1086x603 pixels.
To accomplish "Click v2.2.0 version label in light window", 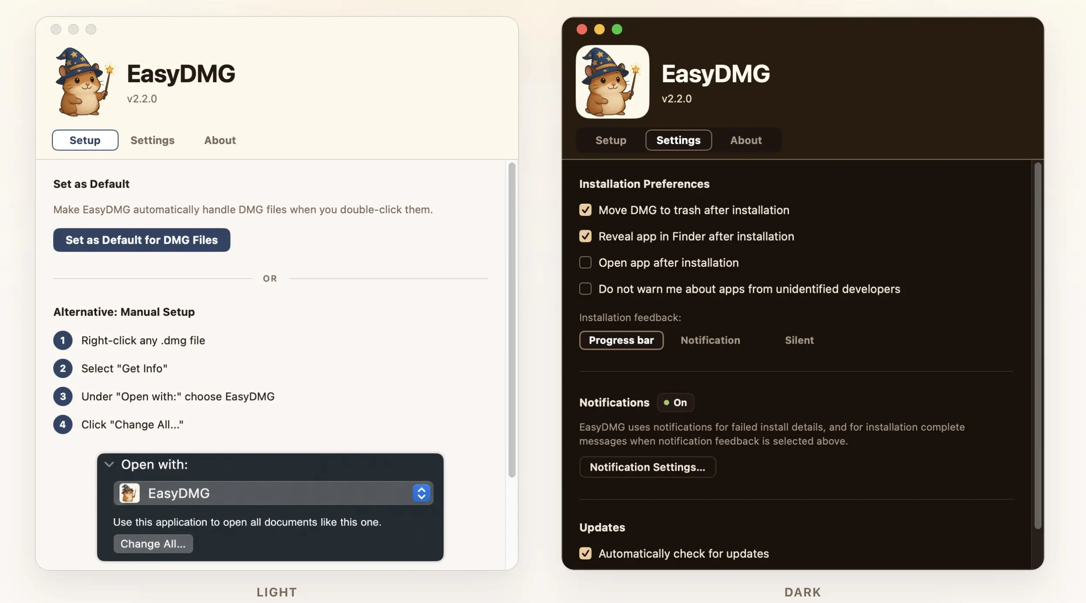I will coord(142,99).
